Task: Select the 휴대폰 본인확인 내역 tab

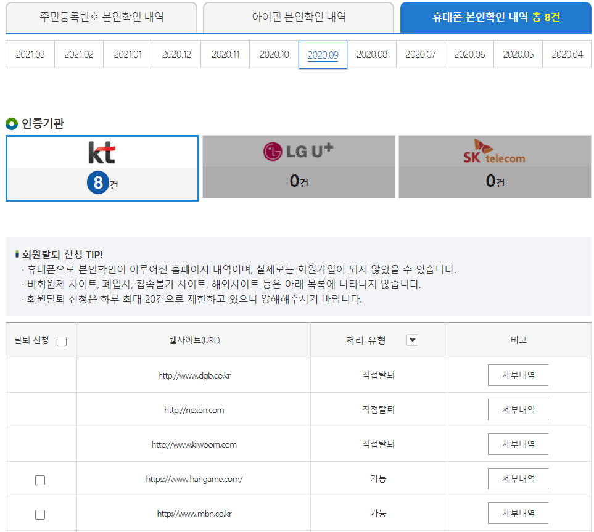Action: coord(494,17)
